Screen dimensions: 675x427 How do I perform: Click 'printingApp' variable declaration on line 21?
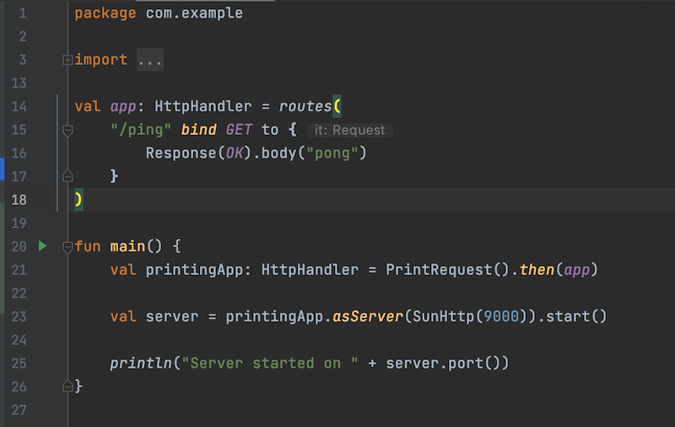point(194,270)
